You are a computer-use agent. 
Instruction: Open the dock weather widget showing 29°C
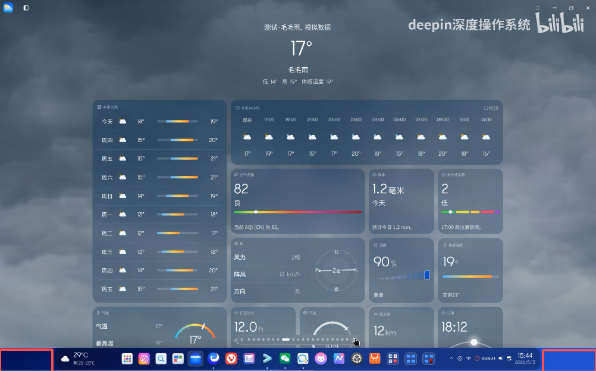point(78,359)
